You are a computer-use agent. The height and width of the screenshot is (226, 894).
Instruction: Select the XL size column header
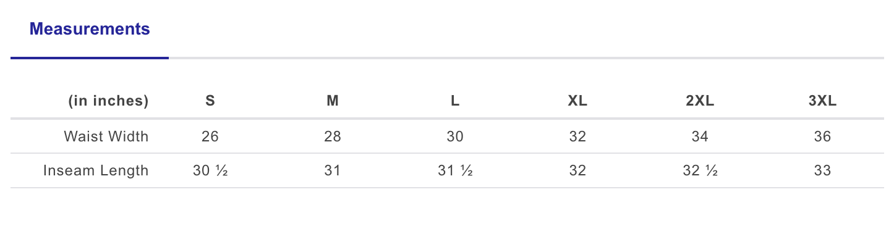(577, 102)
